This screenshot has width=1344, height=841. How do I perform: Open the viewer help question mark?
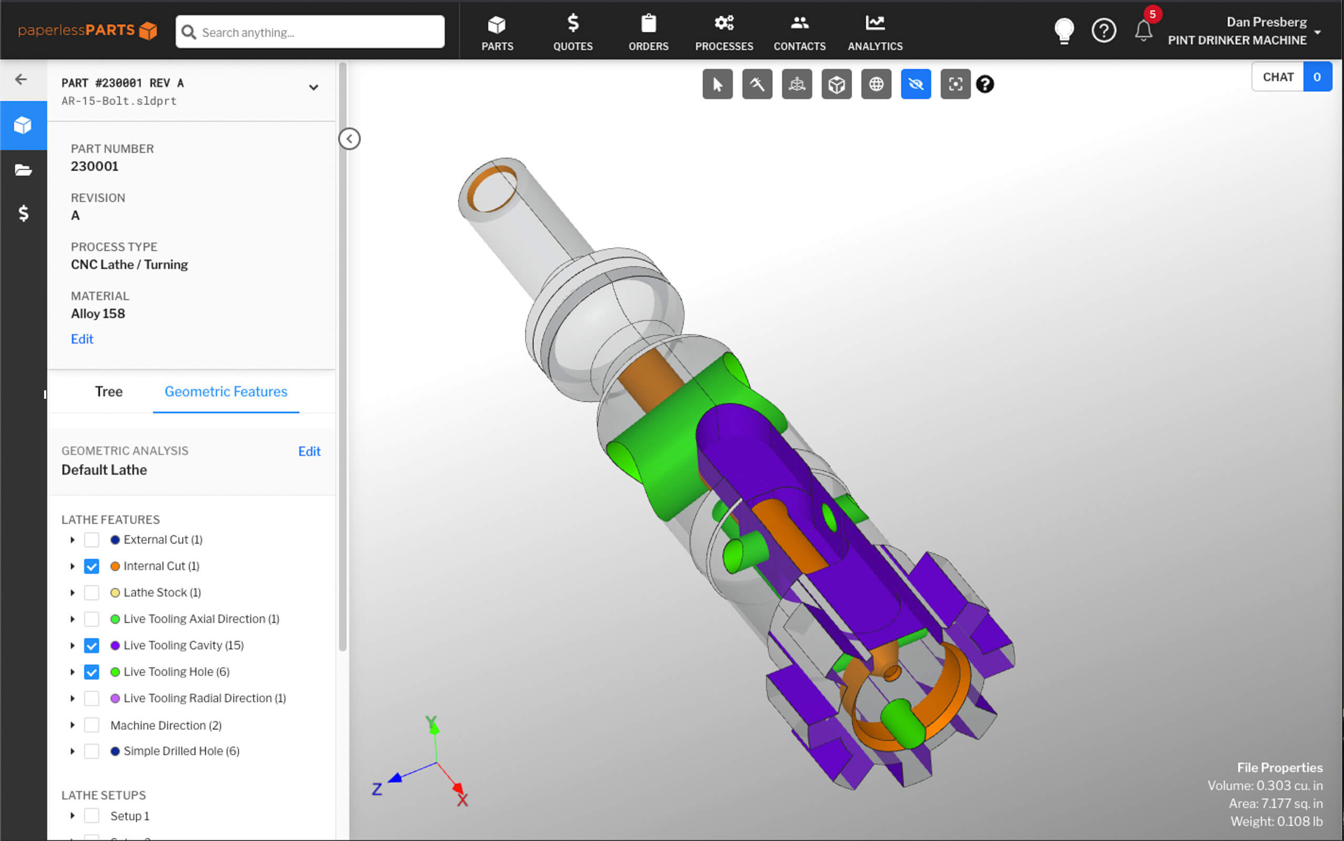[985, 84]
